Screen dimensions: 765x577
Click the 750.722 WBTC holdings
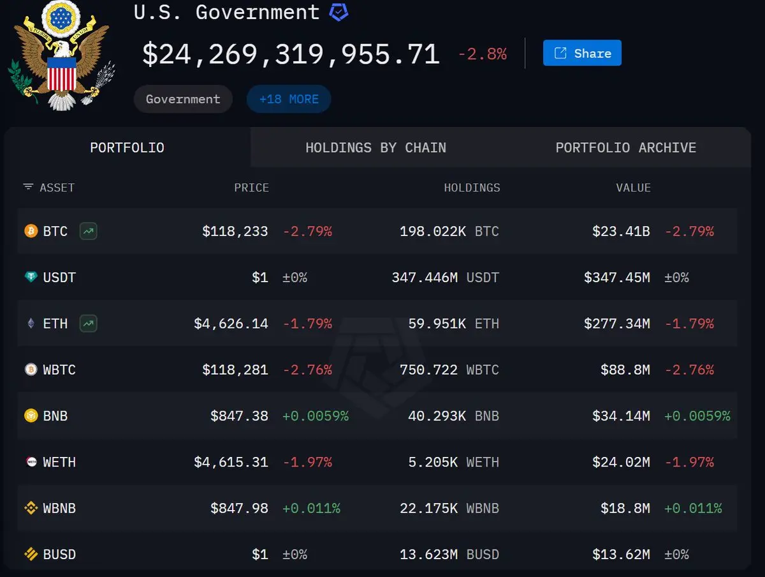tap(449, 370)
